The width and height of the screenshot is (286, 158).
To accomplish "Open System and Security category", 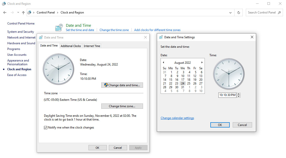I will click(x=21, y=32).
